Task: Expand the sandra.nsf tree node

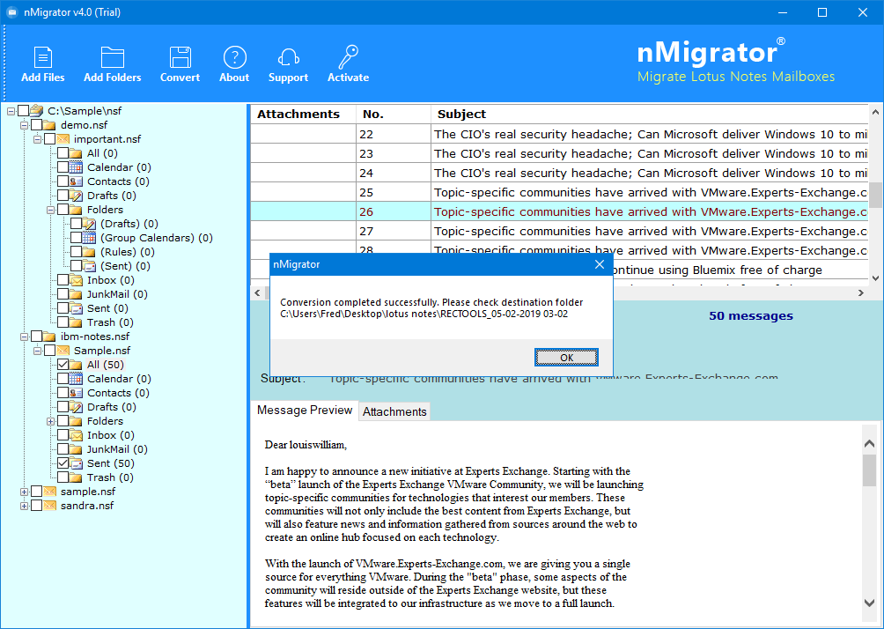Action: pos(24,506)
